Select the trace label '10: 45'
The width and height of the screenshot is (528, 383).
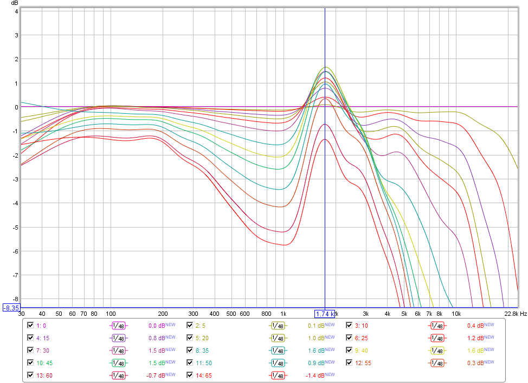[x=44, y=363]
